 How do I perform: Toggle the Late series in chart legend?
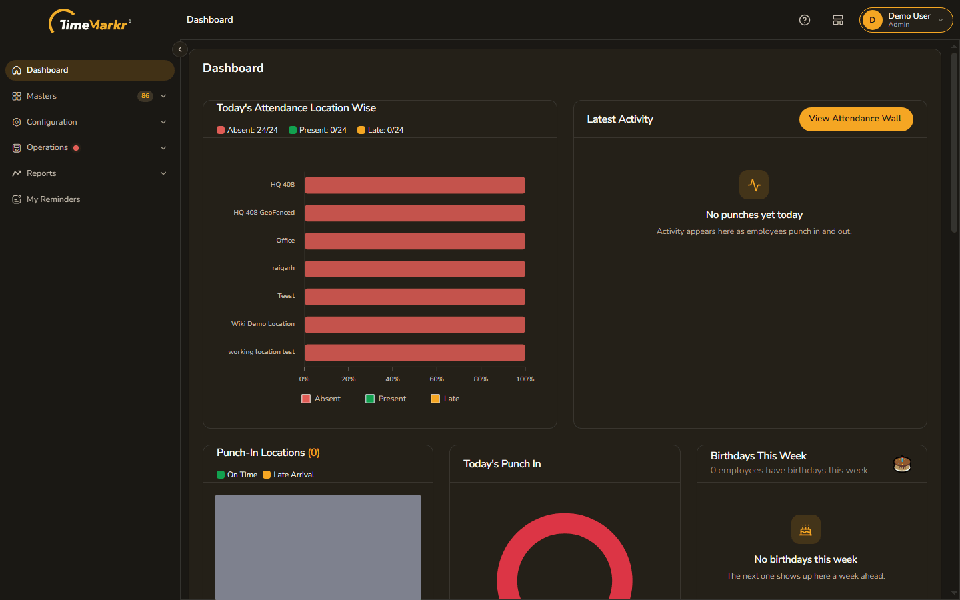pyautogui.click(x=445, y=399)
